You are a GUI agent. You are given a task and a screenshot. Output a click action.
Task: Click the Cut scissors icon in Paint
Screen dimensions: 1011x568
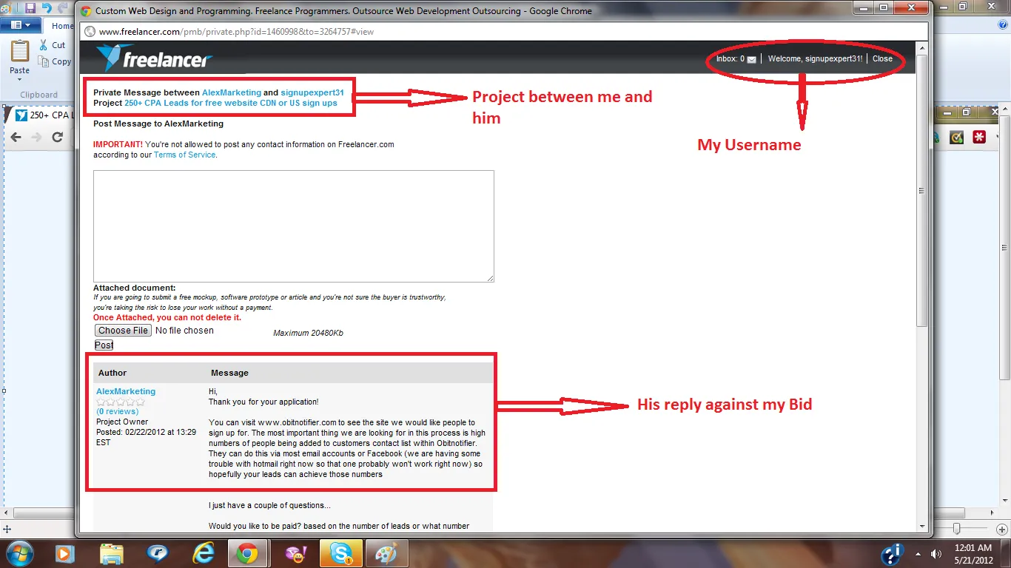click(x=44, y=45)
